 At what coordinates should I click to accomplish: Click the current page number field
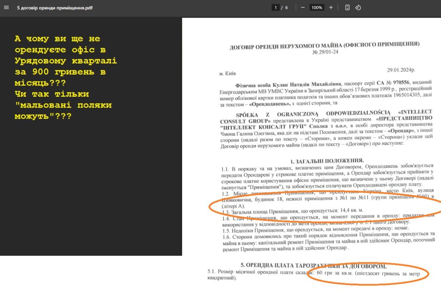coord(275,8)
